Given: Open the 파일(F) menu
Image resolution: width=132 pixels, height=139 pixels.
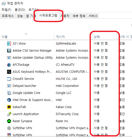Looking at the screenshot, I should (6, 10).
